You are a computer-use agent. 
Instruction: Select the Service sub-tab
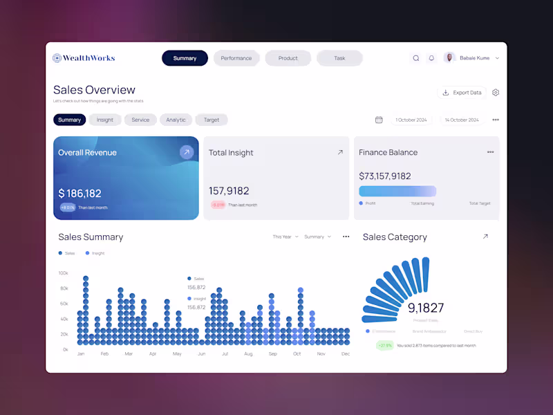[140, 120]
